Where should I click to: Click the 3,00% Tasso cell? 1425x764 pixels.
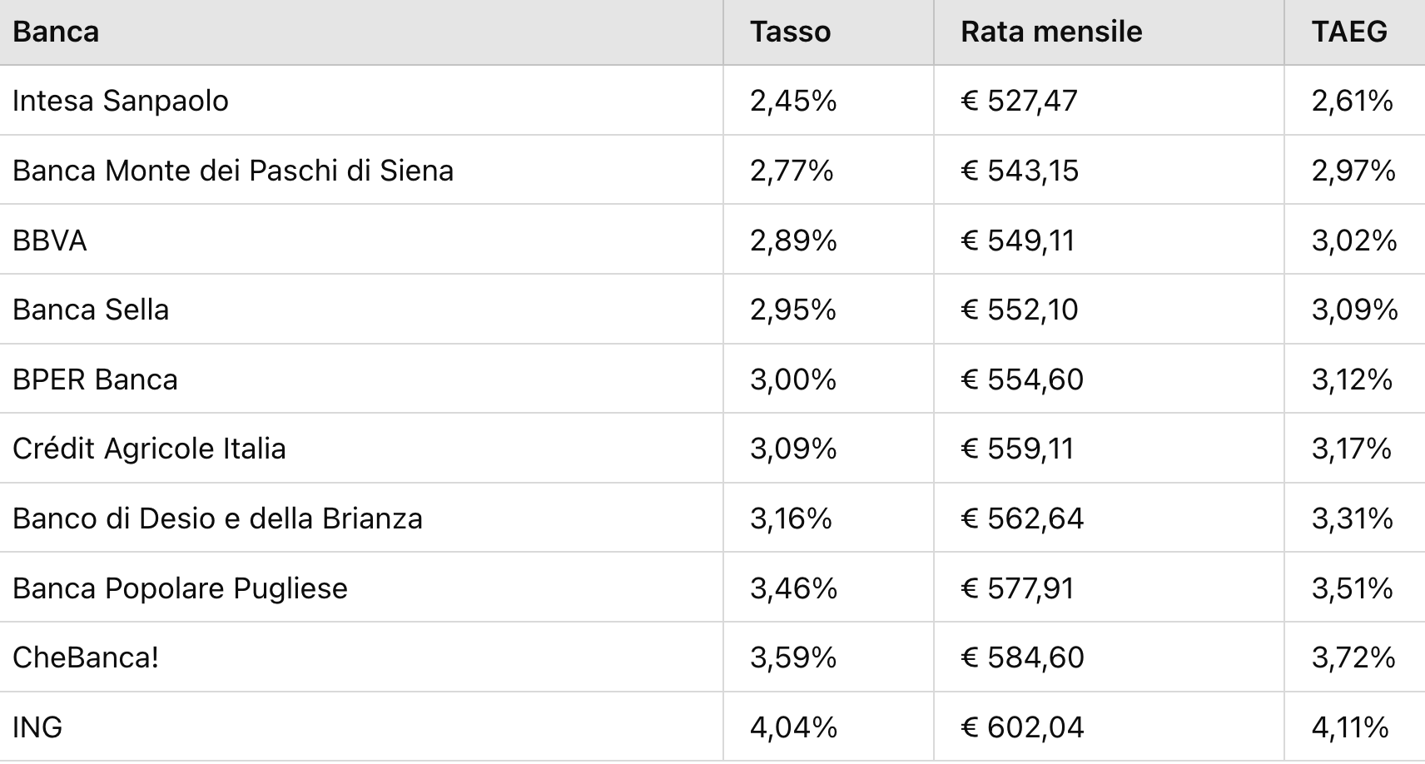tap(793, 380)
